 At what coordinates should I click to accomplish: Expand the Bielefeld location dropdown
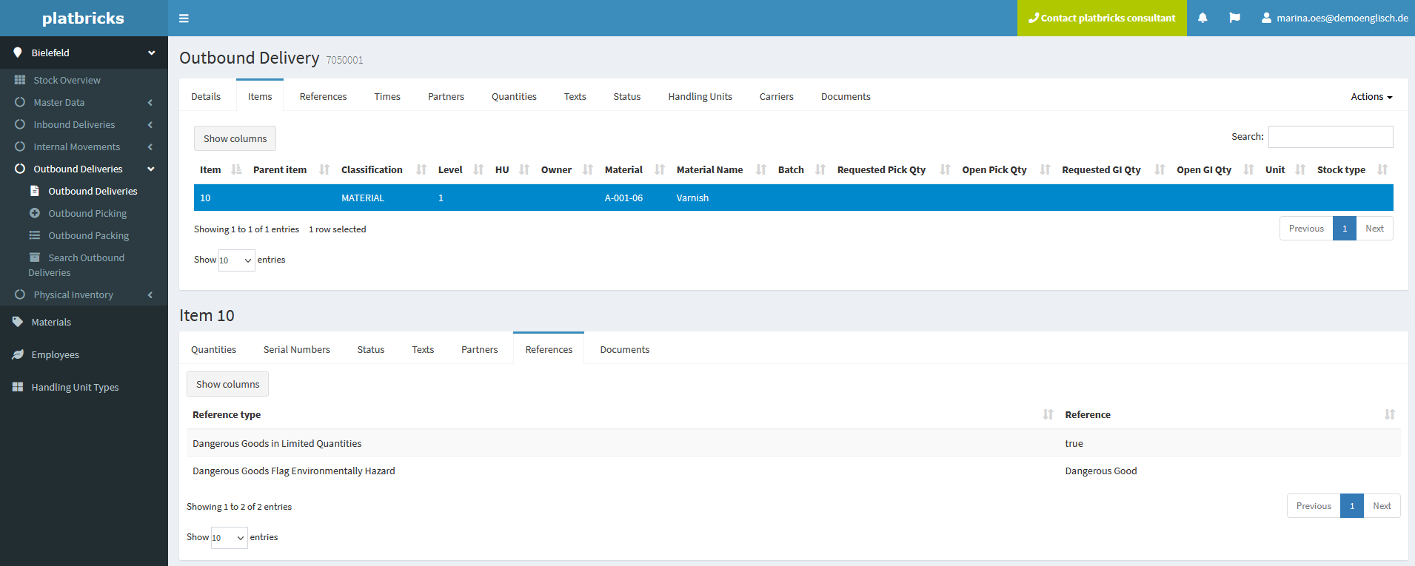151,53
